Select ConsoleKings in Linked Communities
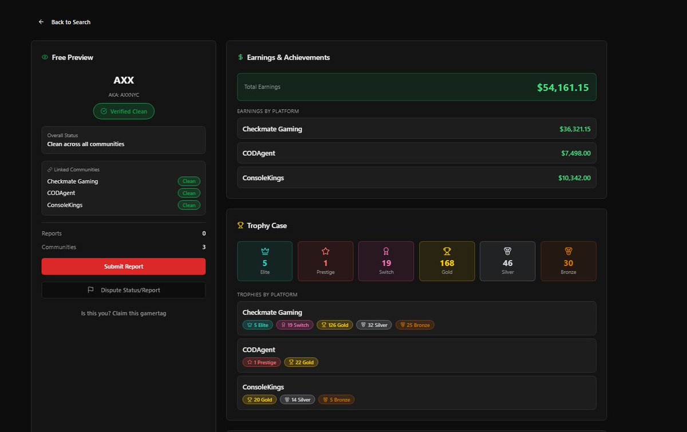 (65, 205)
